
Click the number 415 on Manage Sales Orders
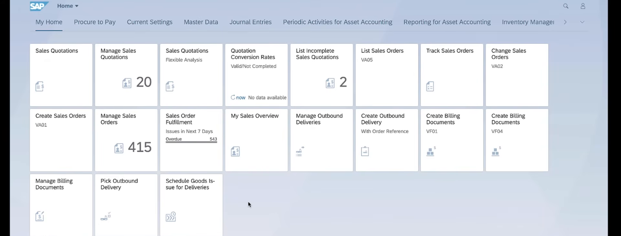[140, 147]
